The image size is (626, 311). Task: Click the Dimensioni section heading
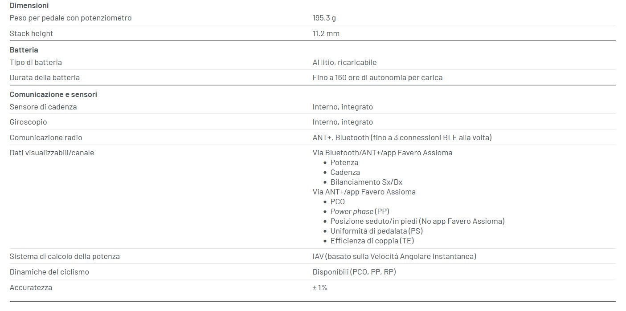[29, 6]
